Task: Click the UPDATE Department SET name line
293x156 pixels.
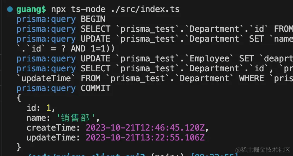Action: 177,38
